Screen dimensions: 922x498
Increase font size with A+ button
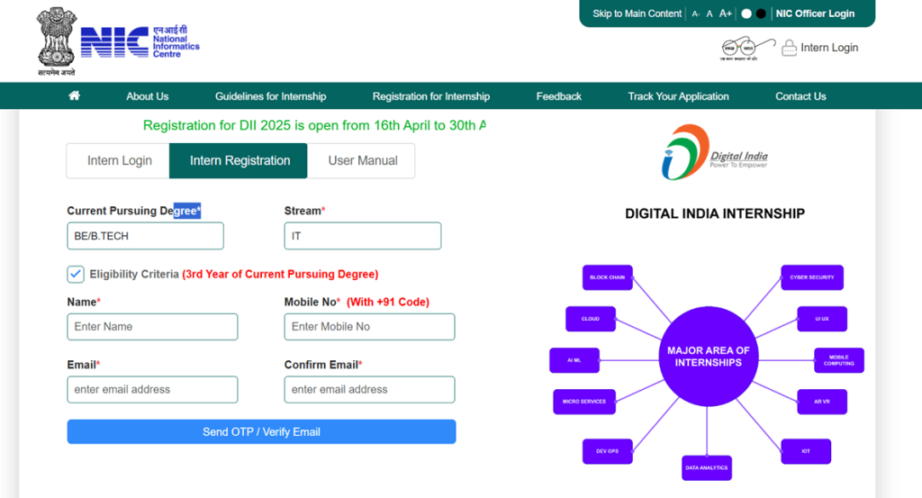(726, 14)
